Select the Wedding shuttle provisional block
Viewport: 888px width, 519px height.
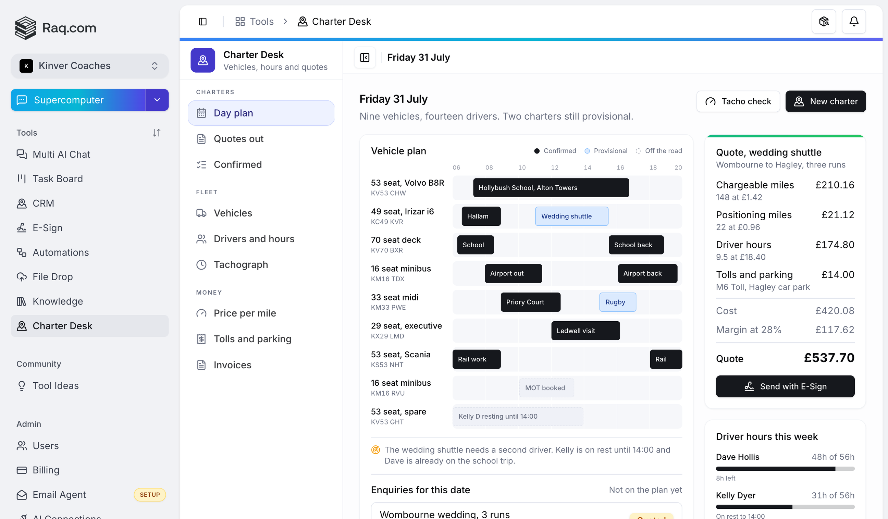click(571, 217)
